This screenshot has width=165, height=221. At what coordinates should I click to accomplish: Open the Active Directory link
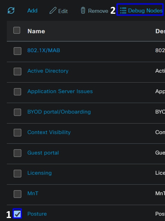48,71
